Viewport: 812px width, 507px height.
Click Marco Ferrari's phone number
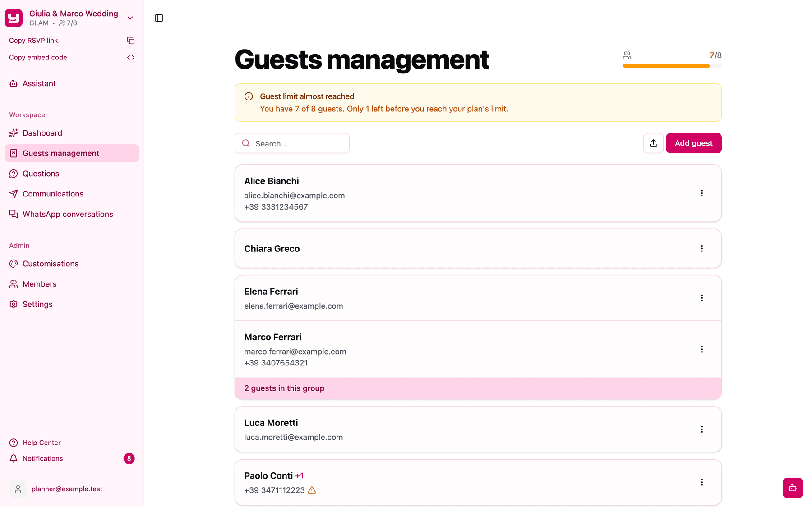(x=276, y=363)
